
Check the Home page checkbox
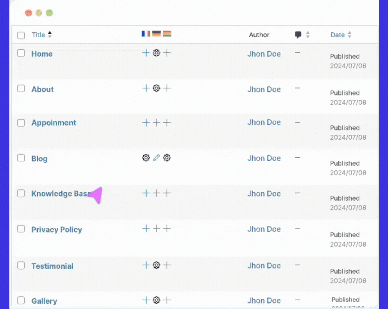[x=21, y=53]
